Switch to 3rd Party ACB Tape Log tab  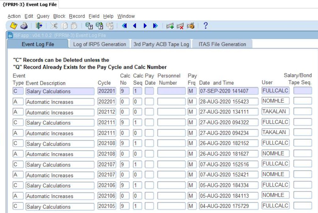pos(161,44)
